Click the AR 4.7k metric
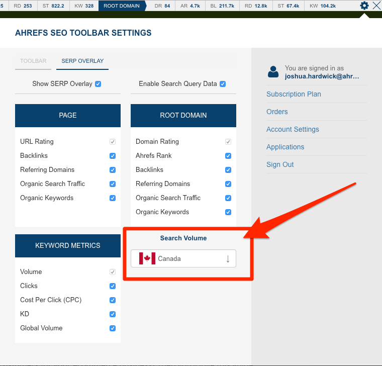 coord(190,6)
